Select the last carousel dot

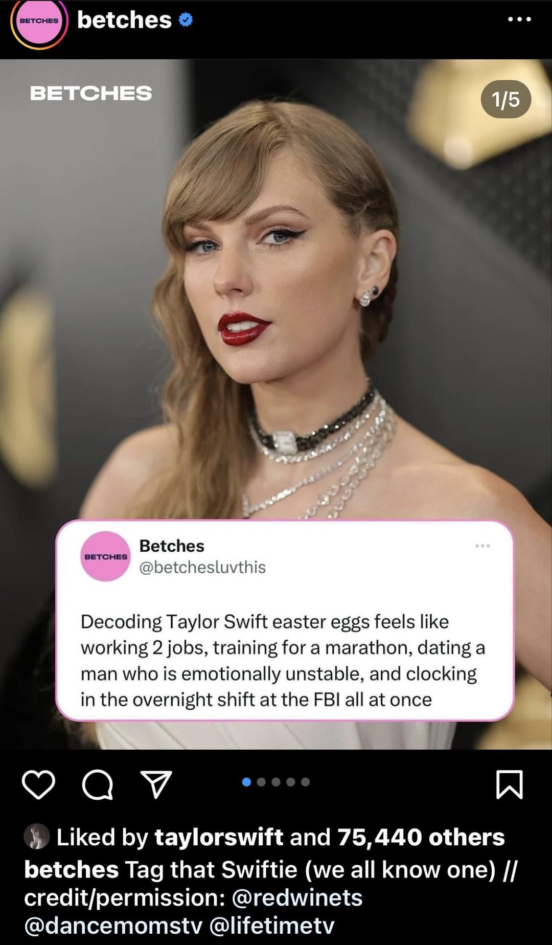click(x=306, y=782)
